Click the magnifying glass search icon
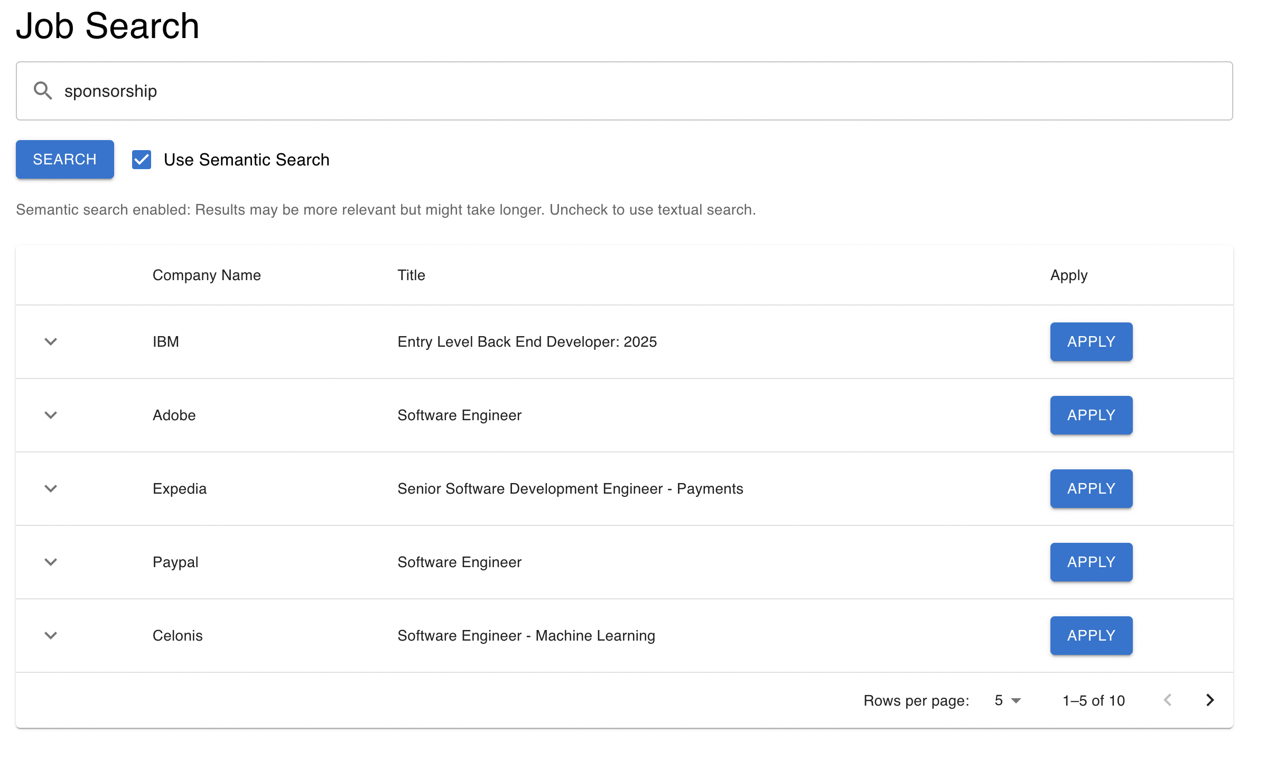 [x=43, y=91]
